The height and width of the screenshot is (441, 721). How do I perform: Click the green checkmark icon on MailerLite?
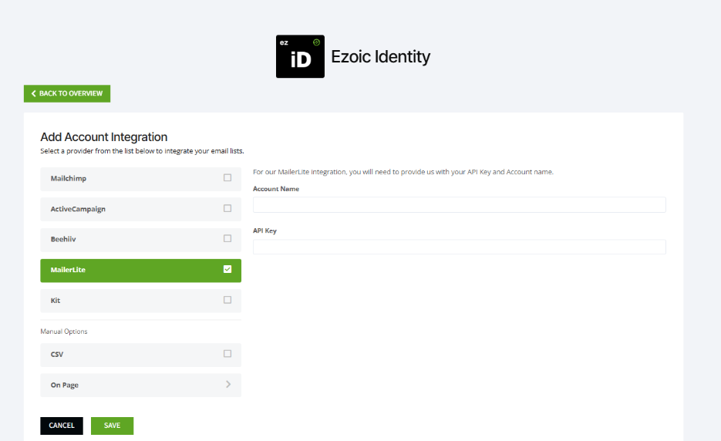[x=227, y=270]
